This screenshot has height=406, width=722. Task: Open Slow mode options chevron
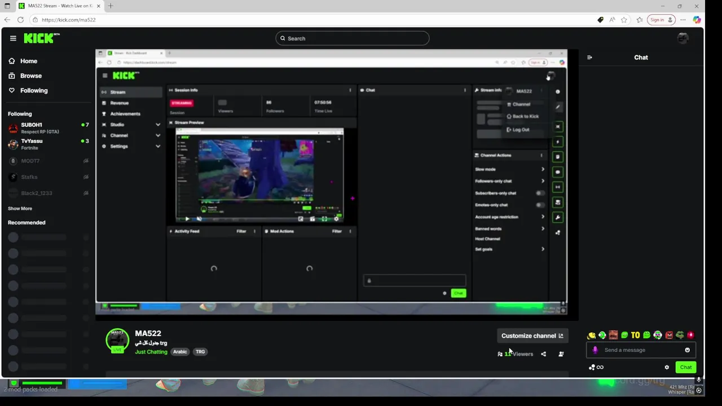click(x=543, y=169)
